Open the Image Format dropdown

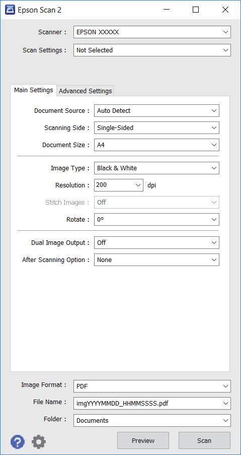coord(152,386)
